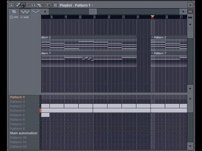
Task: Click bar 18 on the timeline ruler
Action: click(x=51, y=17)
